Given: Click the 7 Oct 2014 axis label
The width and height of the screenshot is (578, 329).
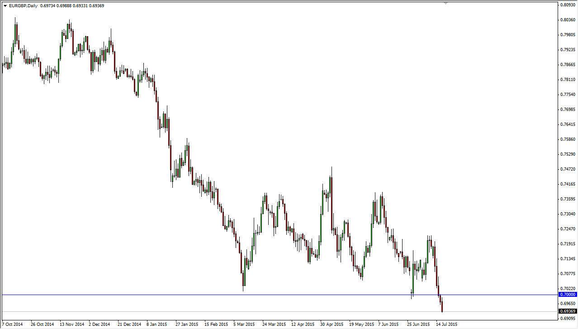Looking at the screenshot, I should tap(12, 324).
